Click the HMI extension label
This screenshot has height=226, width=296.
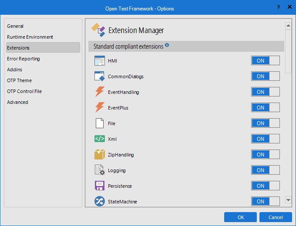[112, 61]
